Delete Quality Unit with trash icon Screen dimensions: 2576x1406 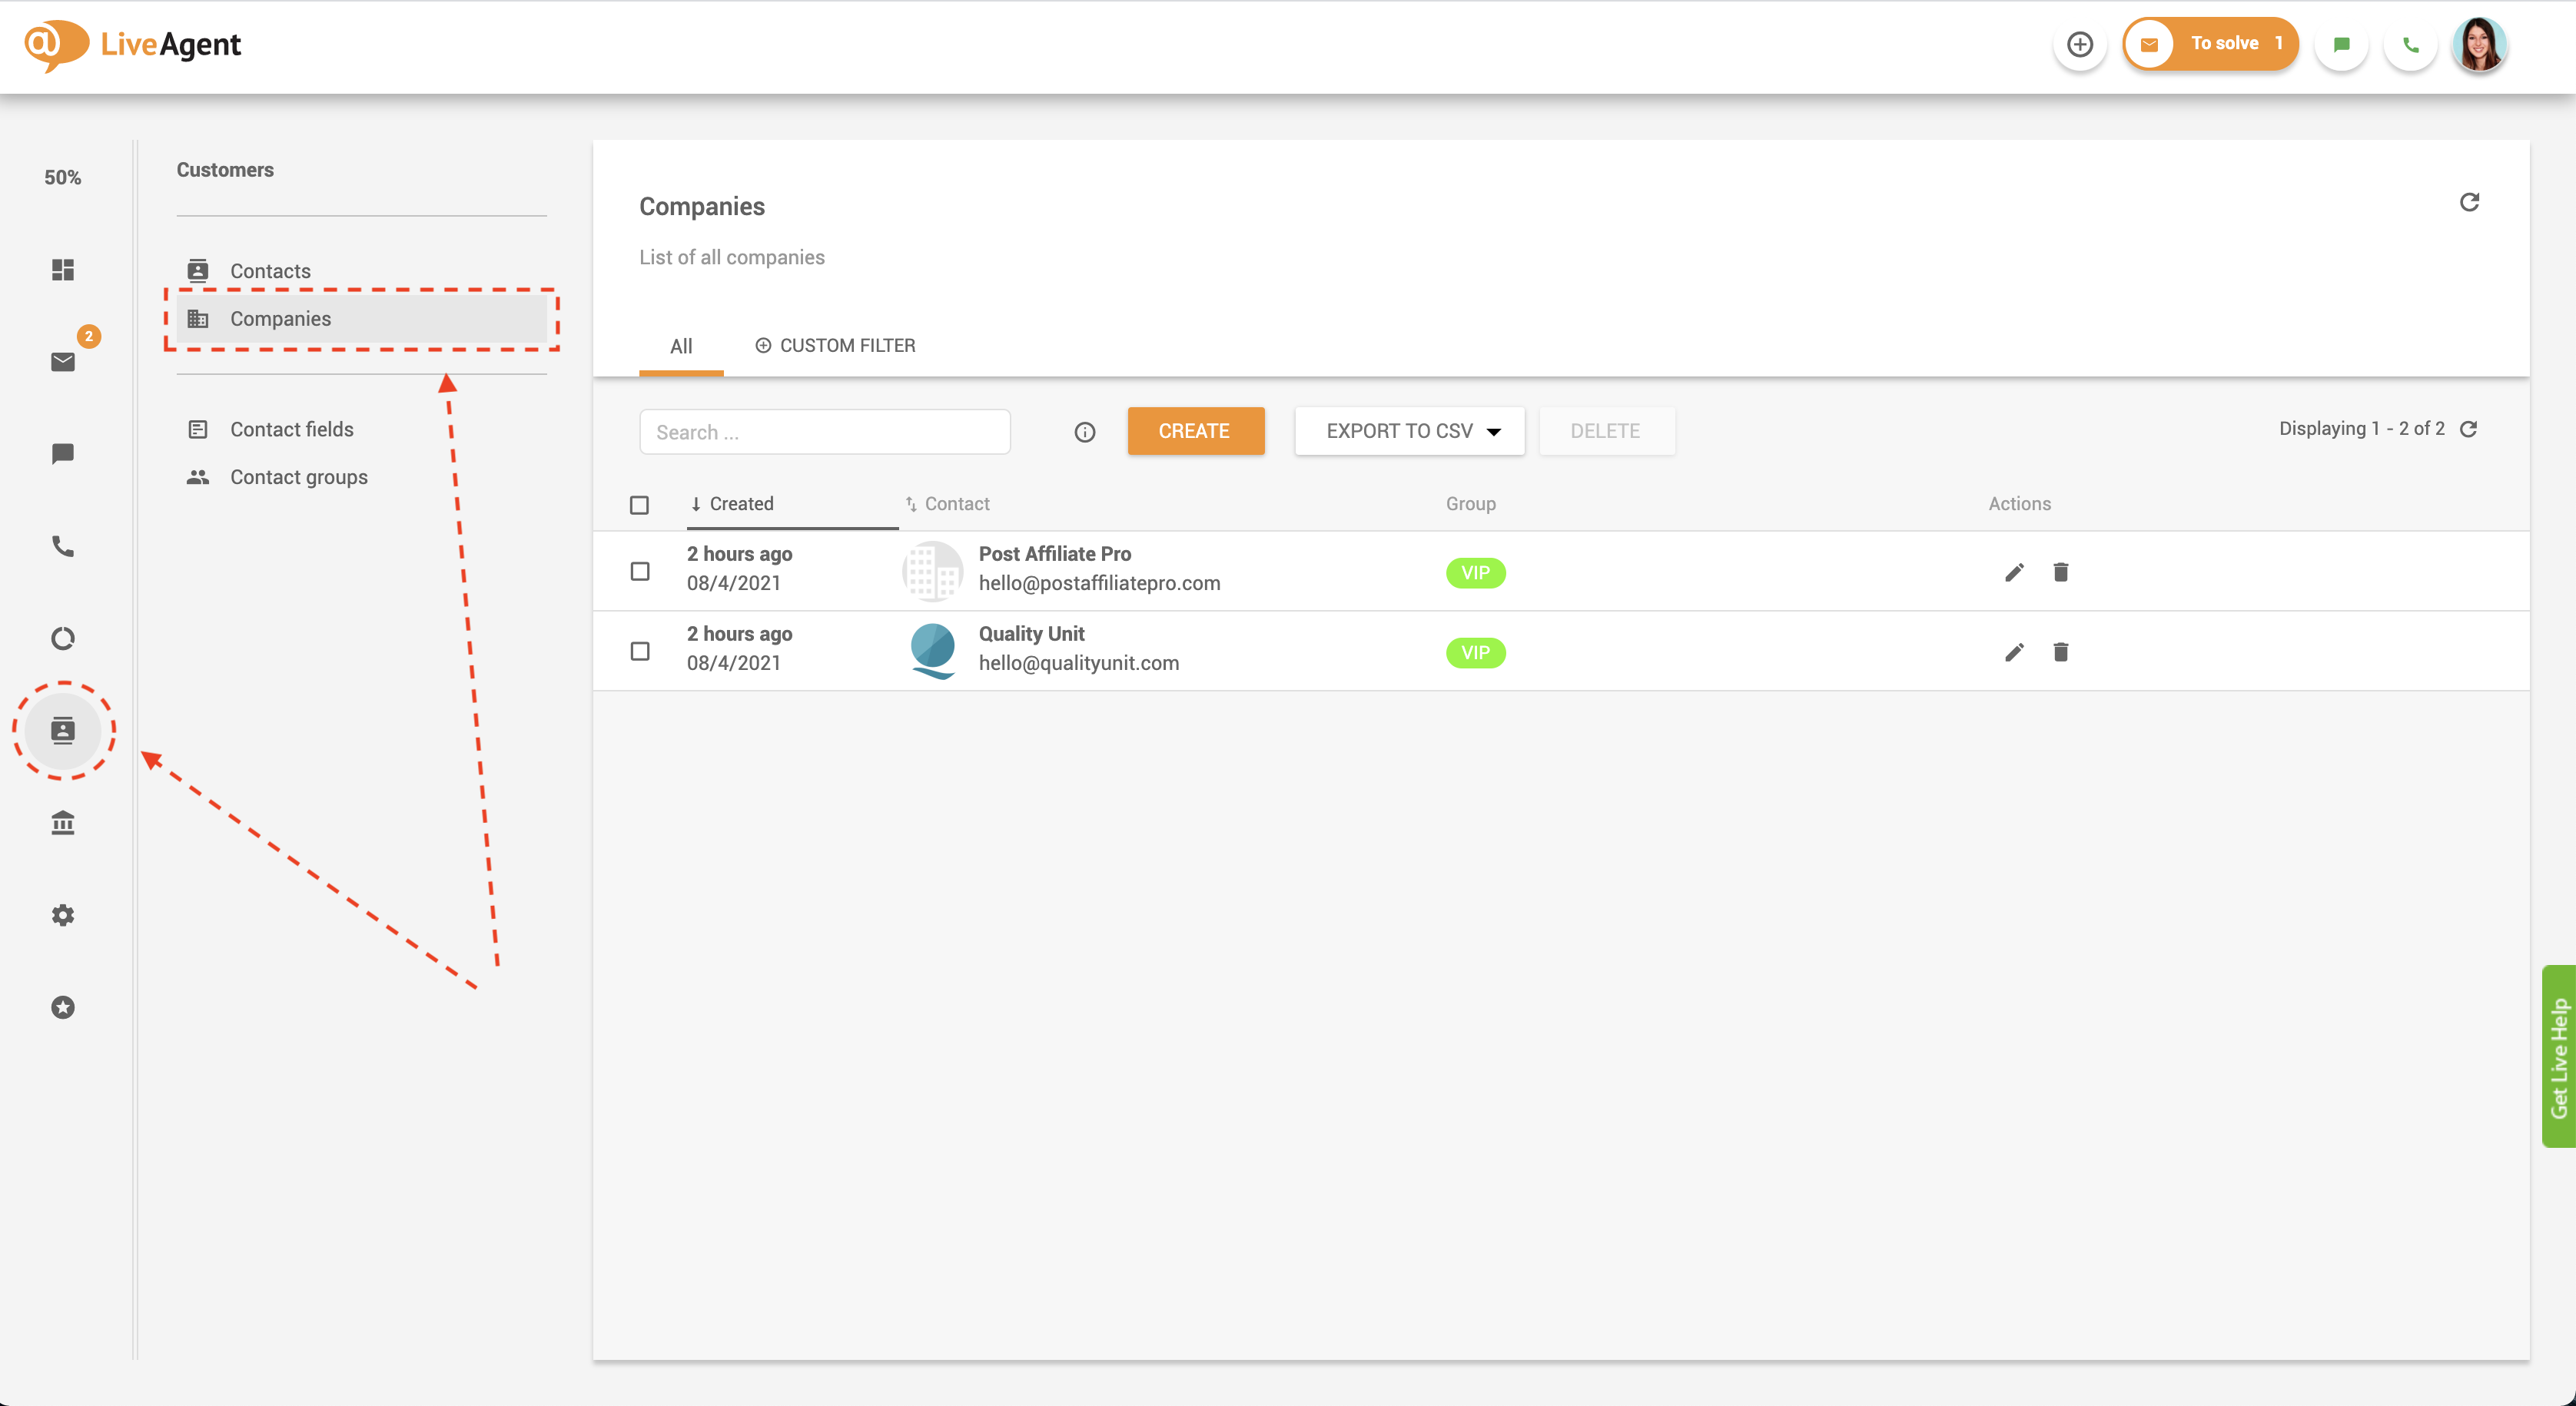[x=2060, y=652]
